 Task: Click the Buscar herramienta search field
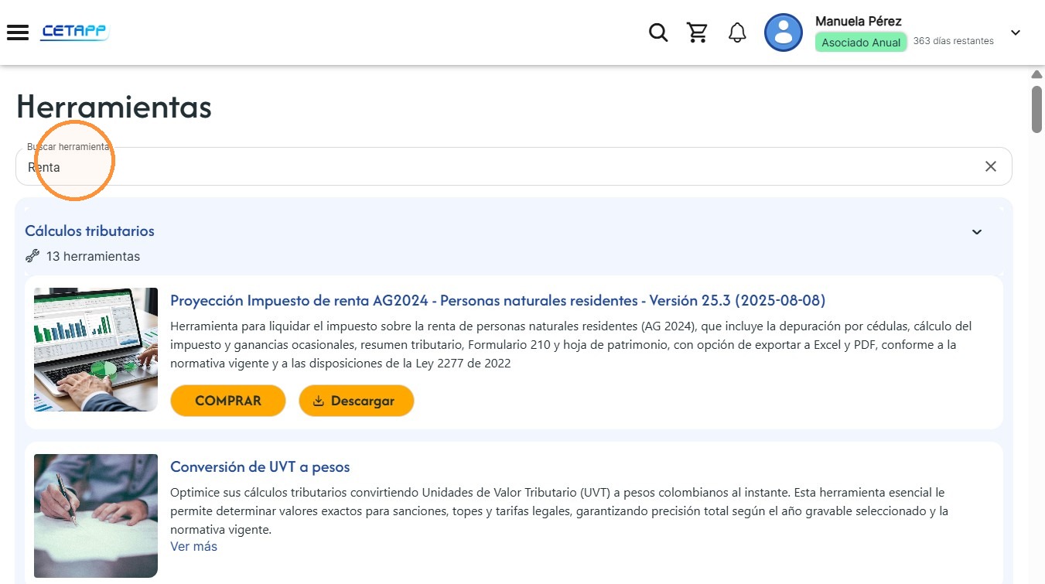514,166
